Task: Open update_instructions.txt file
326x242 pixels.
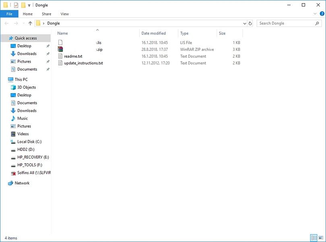Action: [x=83, y=63]
